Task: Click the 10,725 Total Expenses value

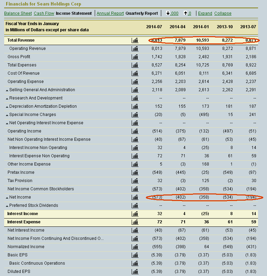Action: pyautogui.click(x=203, y=65)
